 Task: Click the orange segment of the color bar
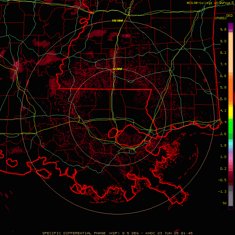(231, 89)
